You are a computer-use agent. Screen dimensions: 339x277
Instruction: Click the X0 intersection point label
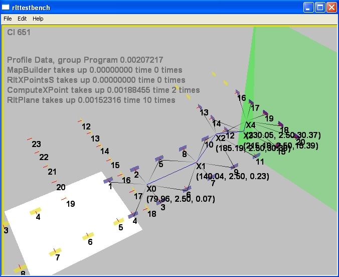[151, 189]
